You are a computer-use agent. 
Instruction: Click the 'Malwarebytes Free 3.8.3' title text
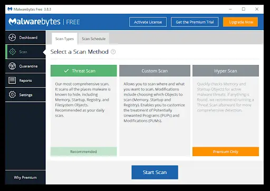(x=32, y=9)
